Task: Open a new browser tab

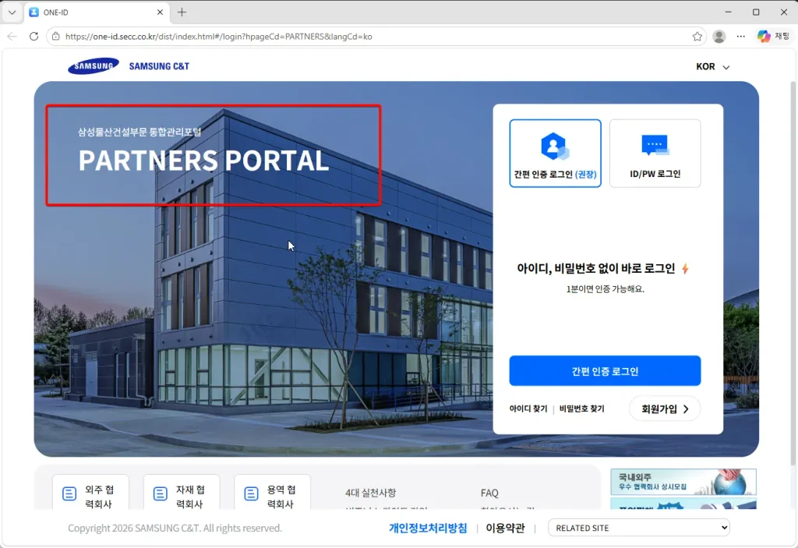Action: [x=182, y=12]
